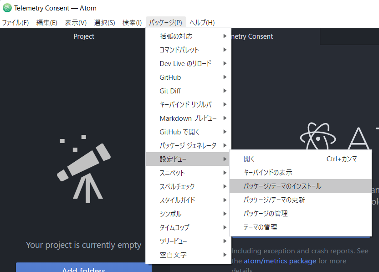Select the 設定ビュー menu entry

click(x=188, y=159)
